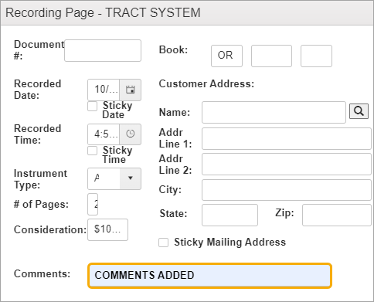374x302 pixels.
Task: Open the Recorded Date calendar picker
Action: pyautogui.click(x=131, y=90)
